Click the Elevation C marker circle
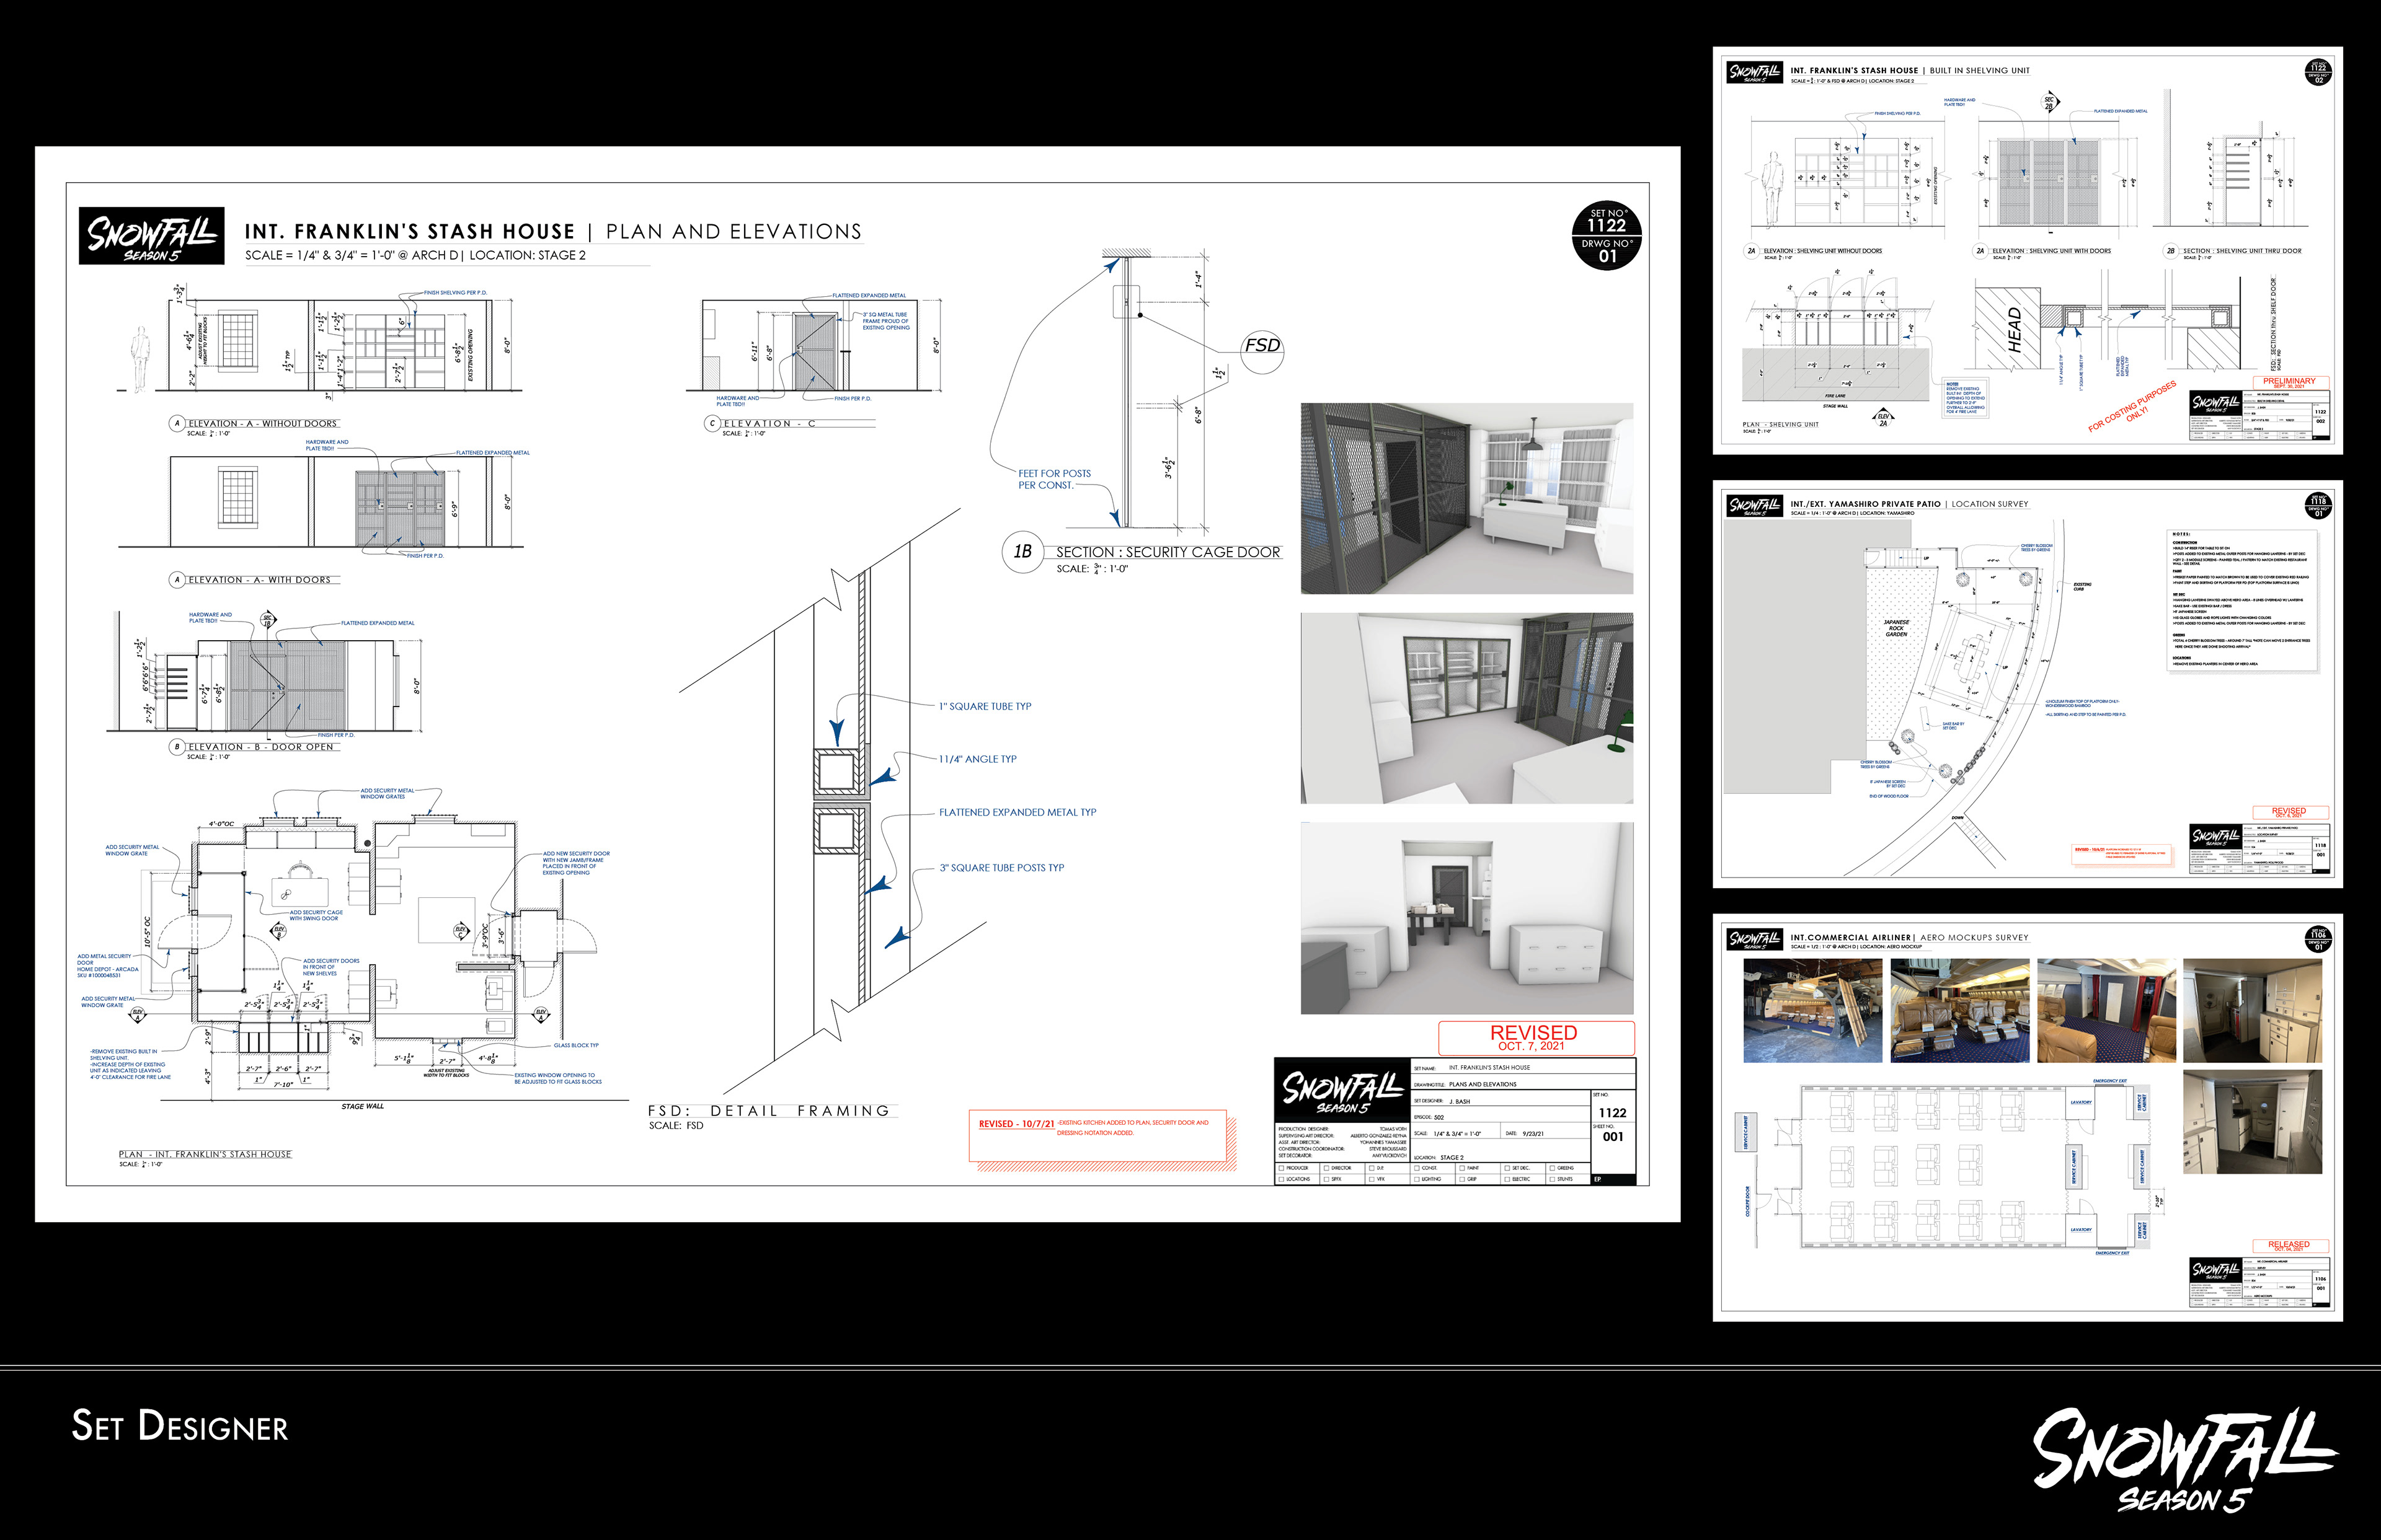Image resolution: width=2381 pixels, height=1540 pixels. coord(712,423)
